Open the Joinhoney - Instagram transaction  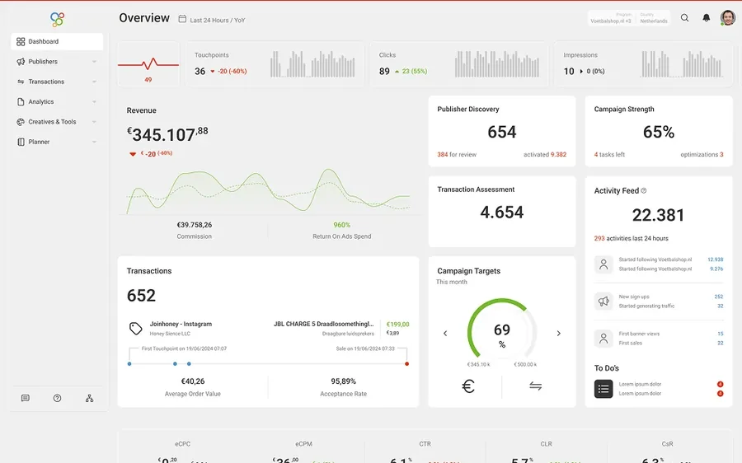click(x=181, y=324)
